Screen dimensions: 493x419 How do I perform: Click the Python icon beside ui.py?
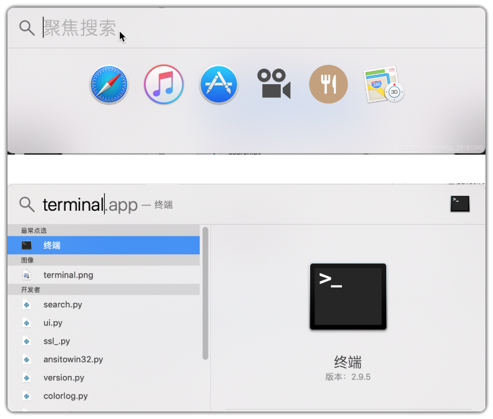(27, 323)
